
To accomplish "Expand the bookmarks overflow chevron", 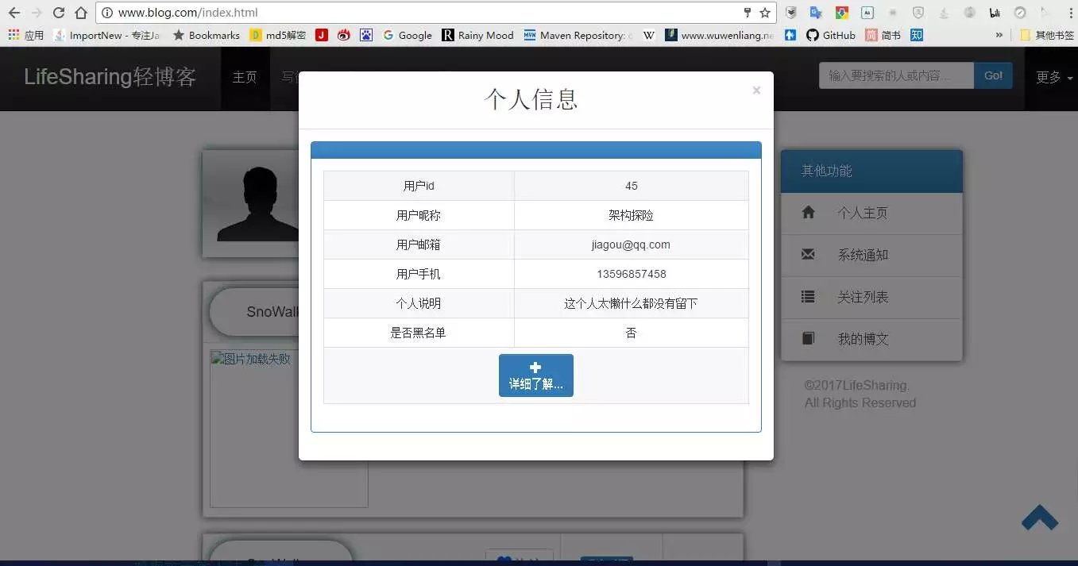I will (x=999, y=35).
